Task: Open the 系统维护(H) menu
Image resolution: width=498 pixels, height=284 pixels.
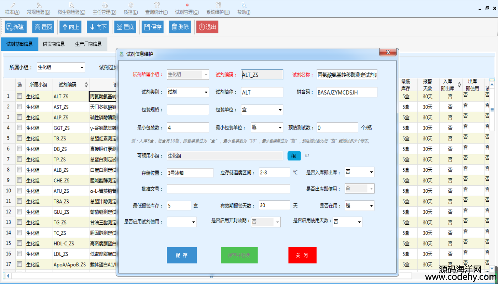Action: click(218, 9)
